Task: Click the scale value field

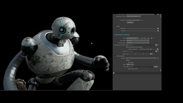Action: tap(130, 51)
